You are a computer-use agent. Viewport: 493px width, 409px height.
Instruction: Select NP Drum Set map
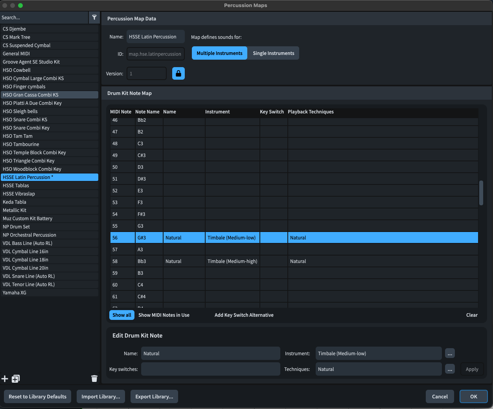[49, 226]
